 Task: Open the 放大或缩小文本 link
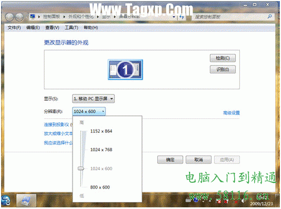pyautogui.click(x=58, y=133)
